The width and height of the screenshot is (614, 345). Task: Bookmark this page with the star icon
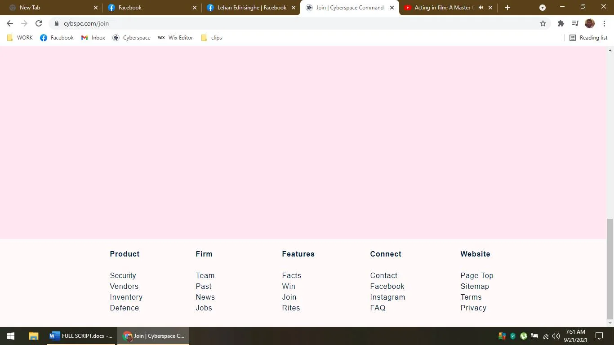(x=543, y=23)
